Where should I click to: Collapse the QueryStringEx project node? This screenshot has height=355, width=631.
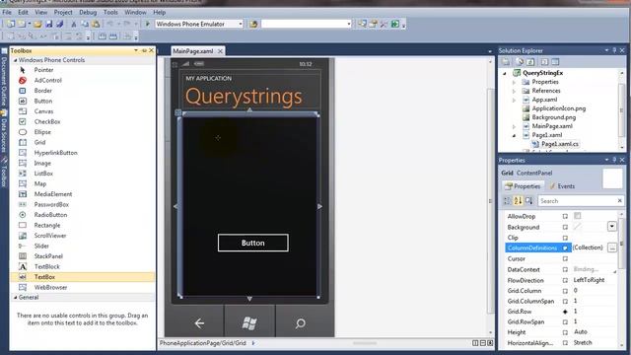[505, 73]
